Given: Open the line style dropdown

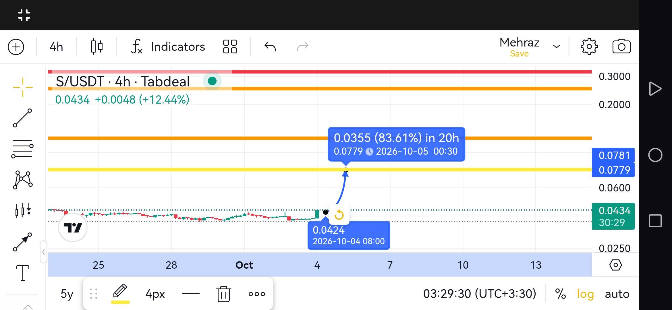Looking at the screenshot, I should point(191,293).
